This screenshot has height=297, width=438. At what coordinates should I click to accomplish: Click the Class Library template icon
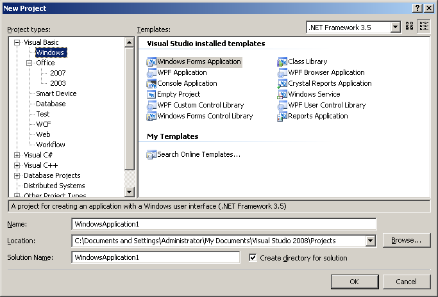[x=282, y=62]
